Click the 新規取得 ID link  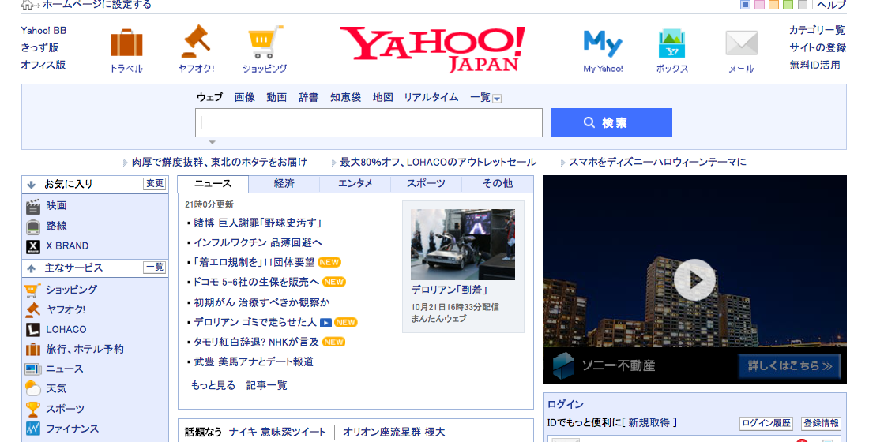649,423
